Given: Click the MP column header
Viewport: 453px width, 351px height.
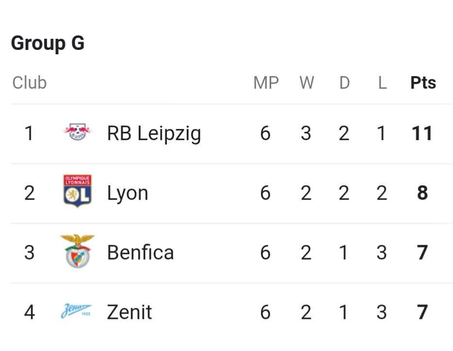Looking at the screenshot, I should tap(266, 83).
